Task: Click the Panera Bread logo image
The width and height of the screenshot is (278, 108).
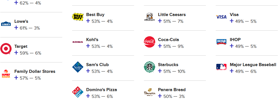Action: pos(150,92)
